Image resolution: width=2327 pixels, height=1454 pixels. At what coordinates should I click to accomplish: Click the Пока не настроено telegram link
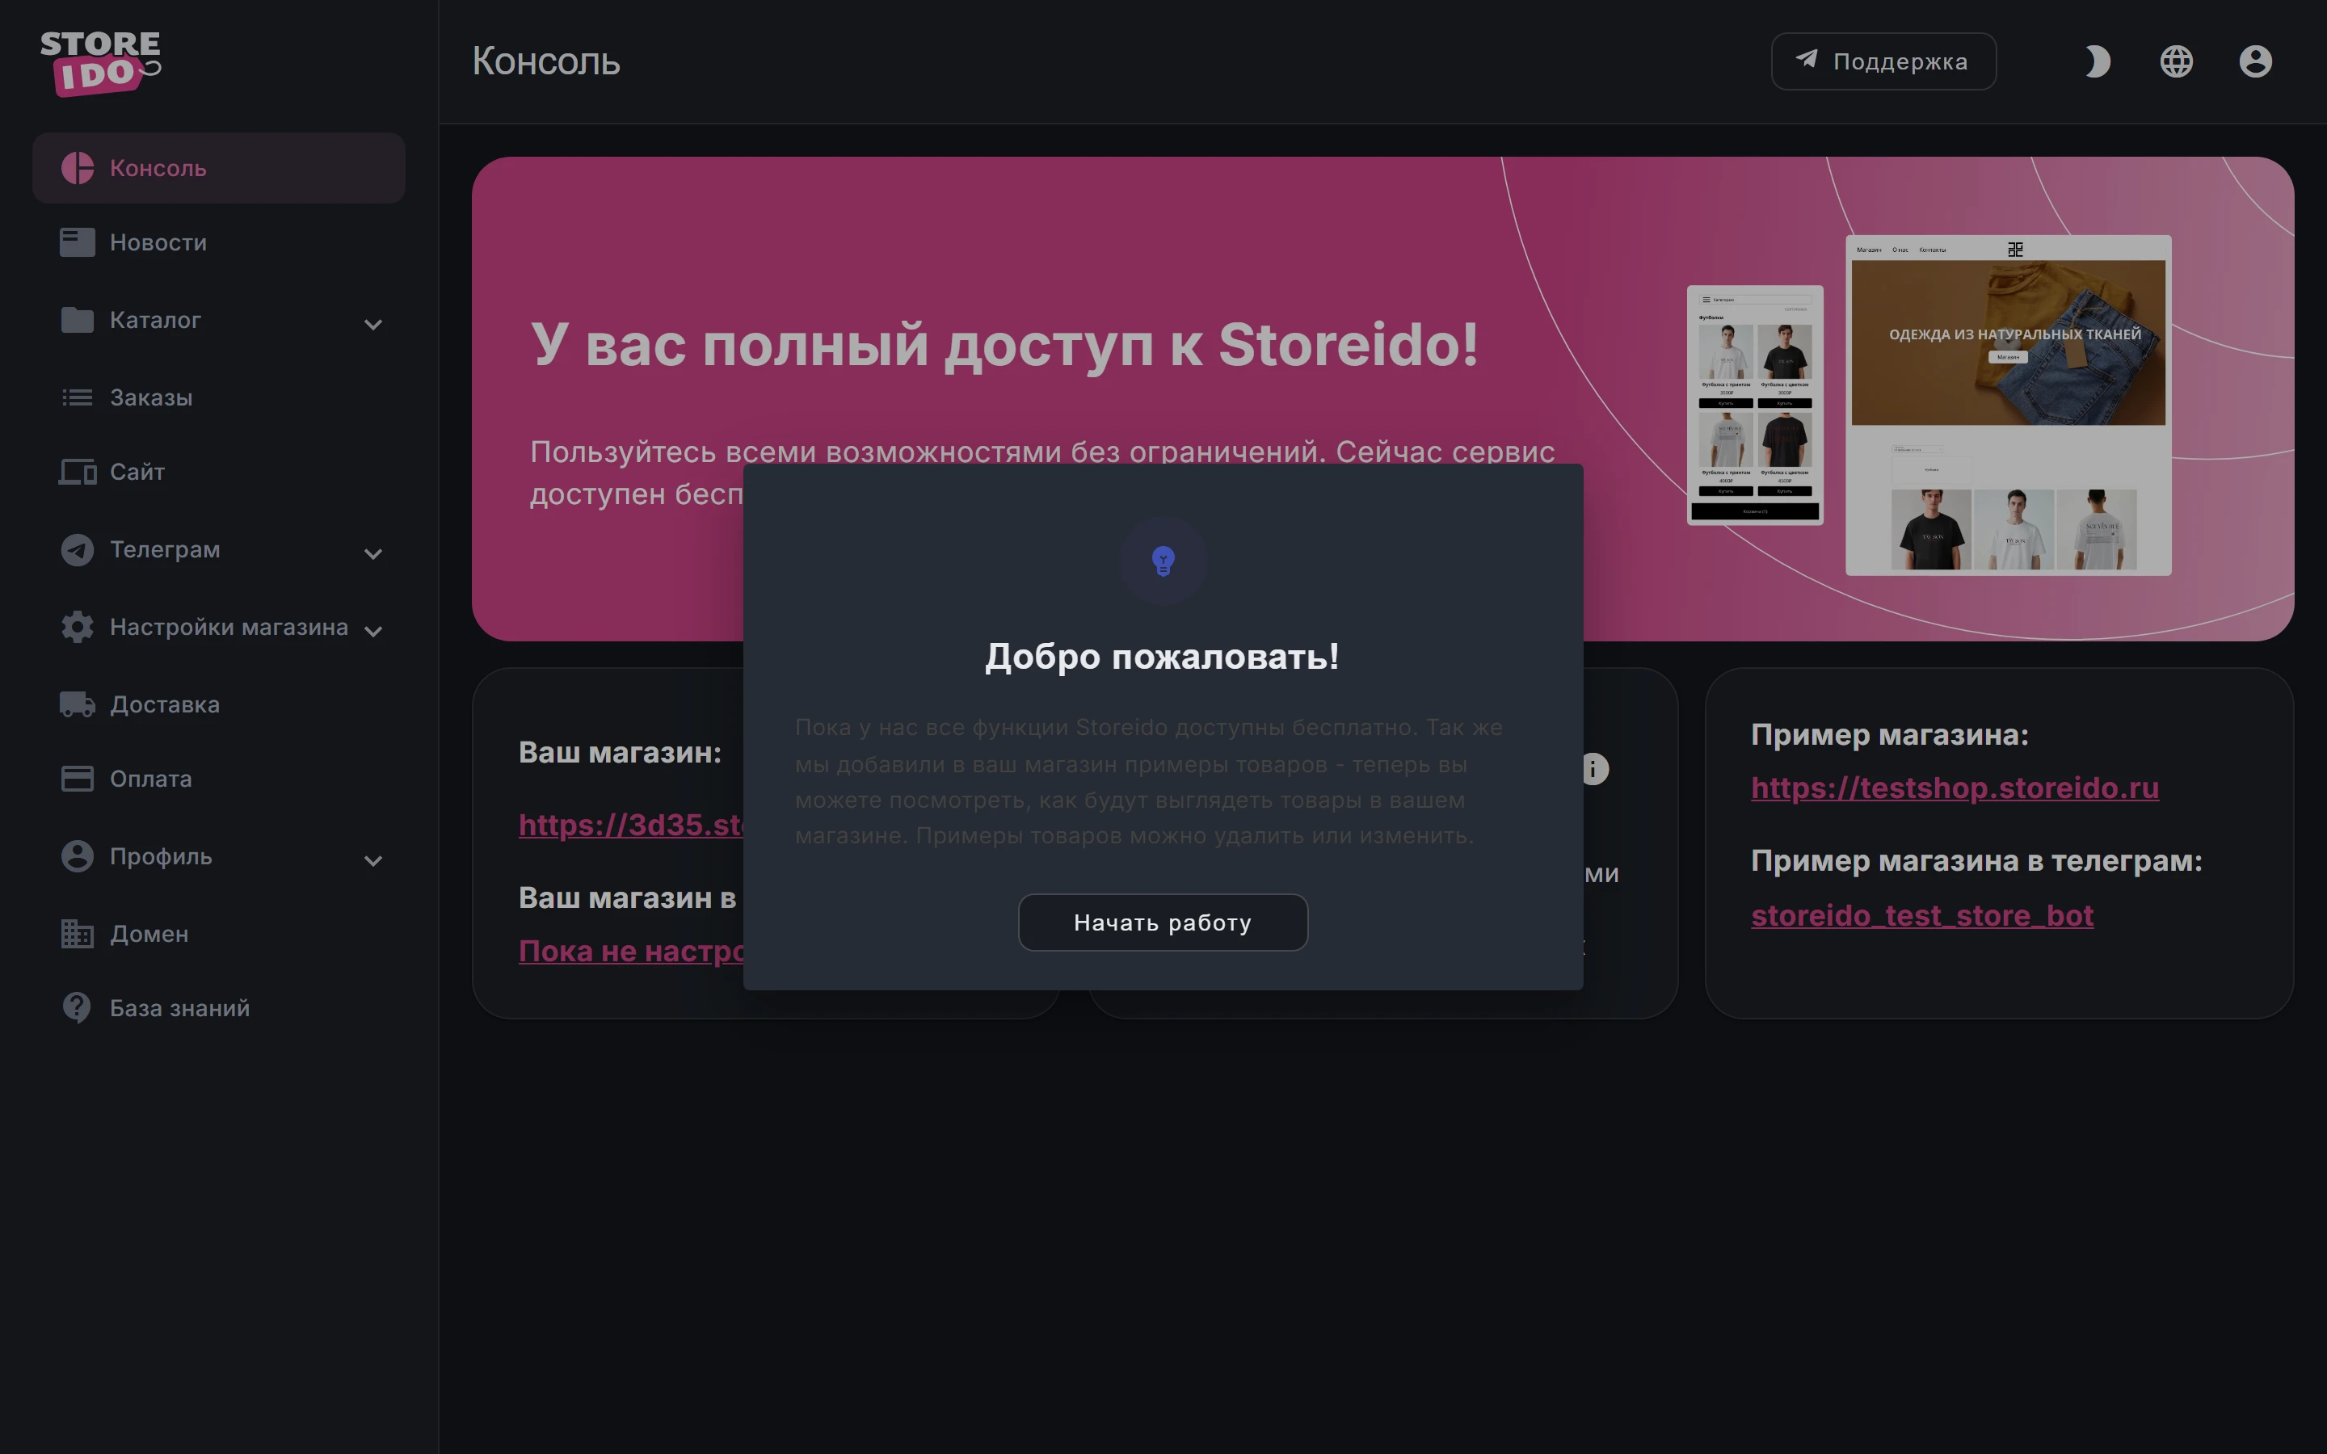point(631,951)
